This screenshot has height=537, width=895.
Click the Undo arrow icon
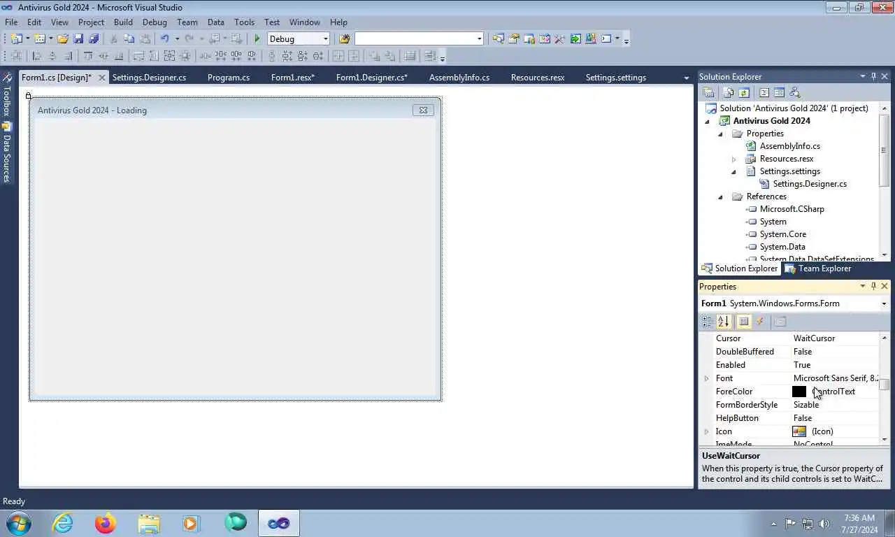pos(164,39)
